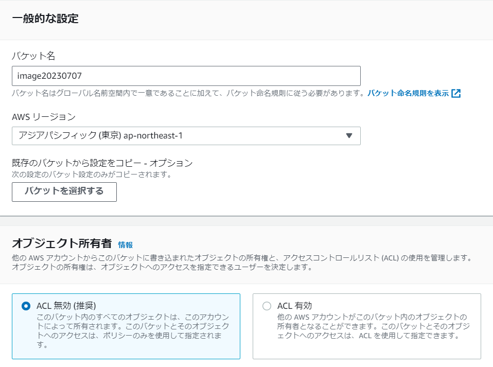Click the ACL 無効 description text
This screenshot has height=367, width=493.
click(x=133, y=331)
